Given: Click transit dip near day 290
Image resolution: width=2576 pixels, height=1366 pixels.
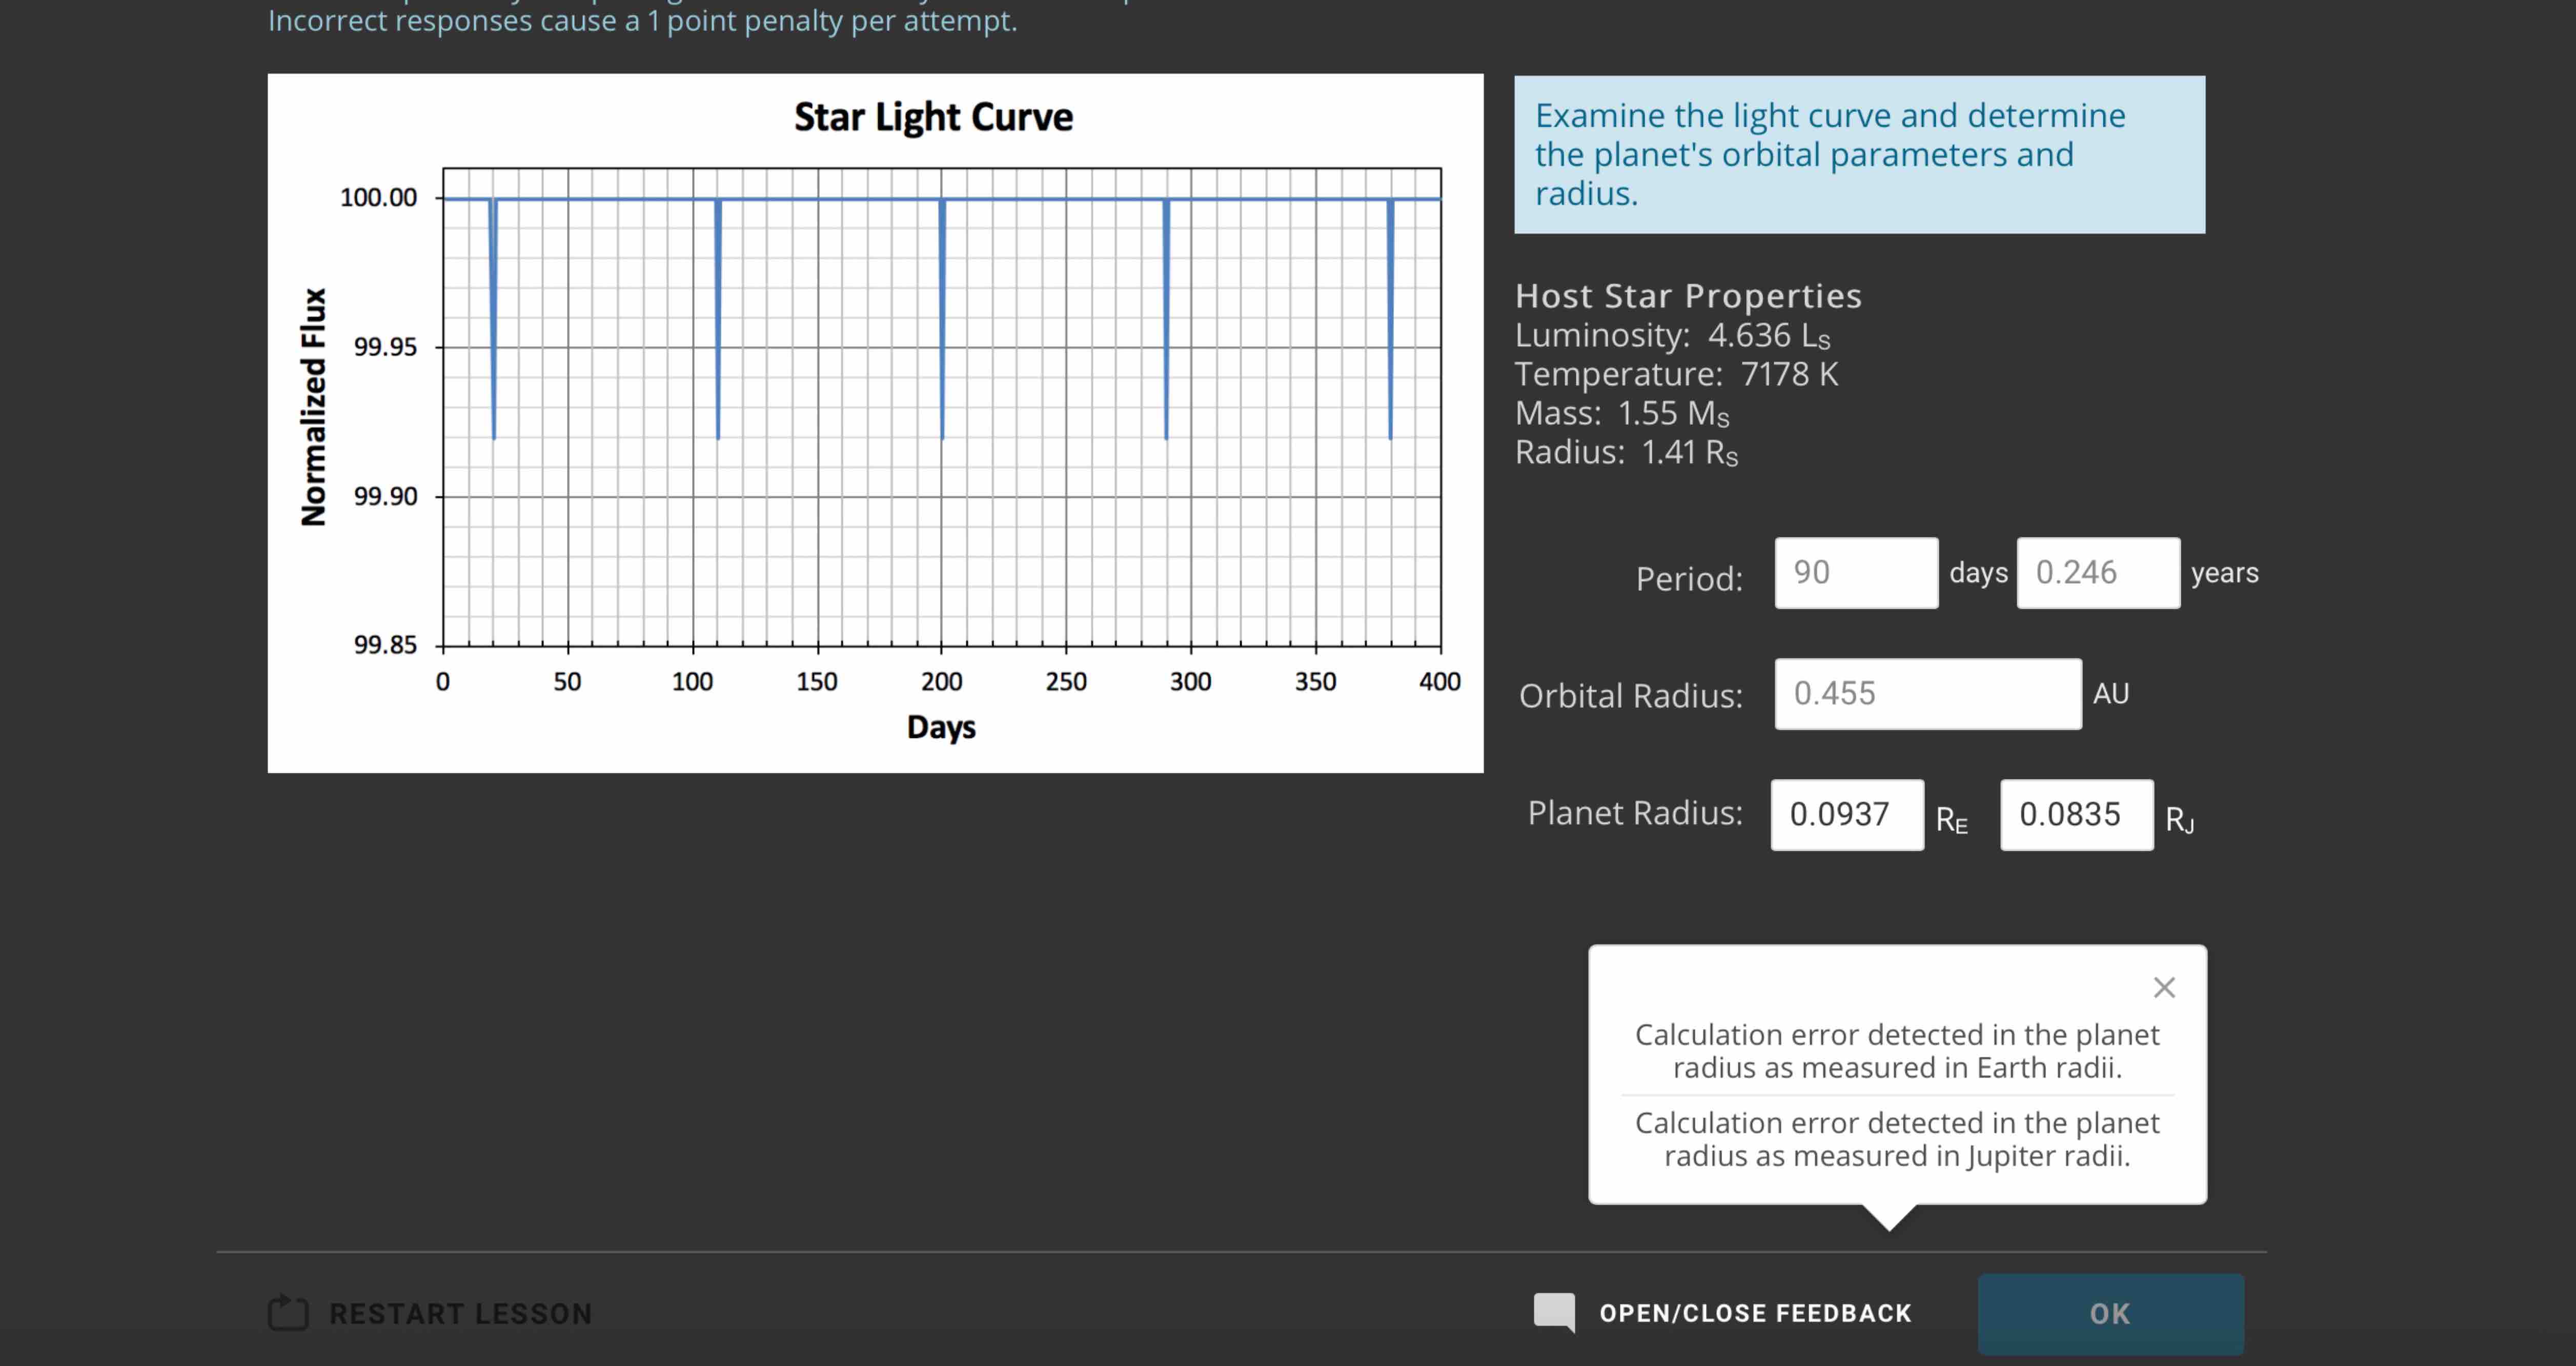Looking at the screenshot, I should coord(1166,320).
